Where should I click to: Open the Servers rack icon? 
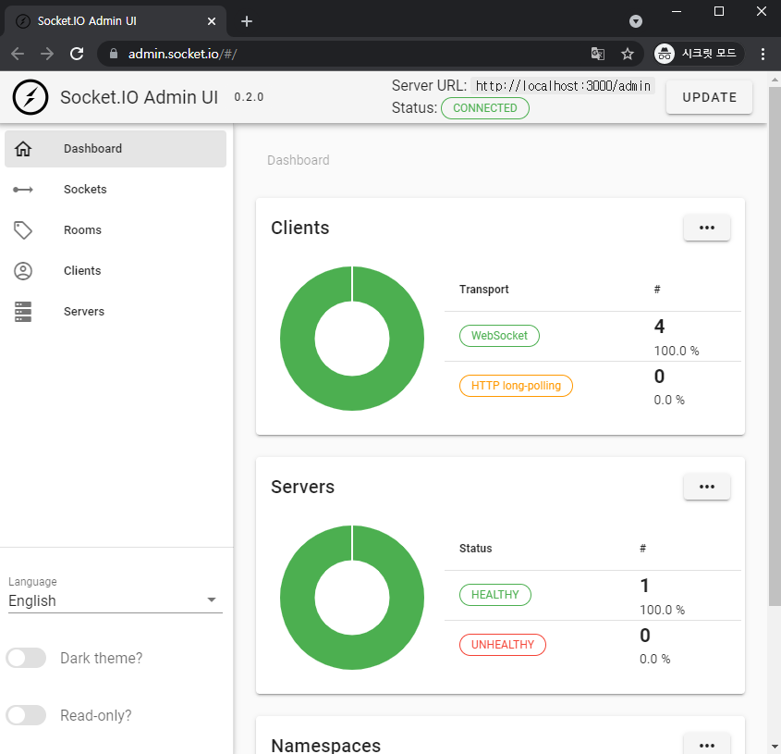[23, 312]
